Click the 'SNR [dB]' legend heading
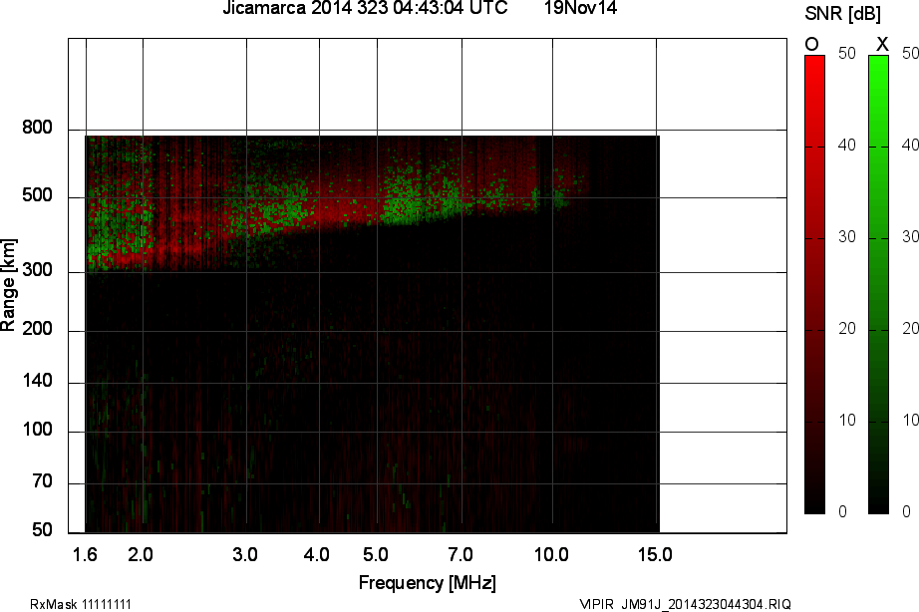919x612 pixels. (842, 14)
